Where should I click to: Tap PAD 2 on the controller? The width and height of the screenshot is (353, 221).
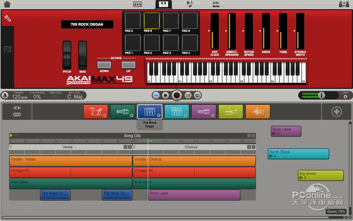[x=152, y=43]
